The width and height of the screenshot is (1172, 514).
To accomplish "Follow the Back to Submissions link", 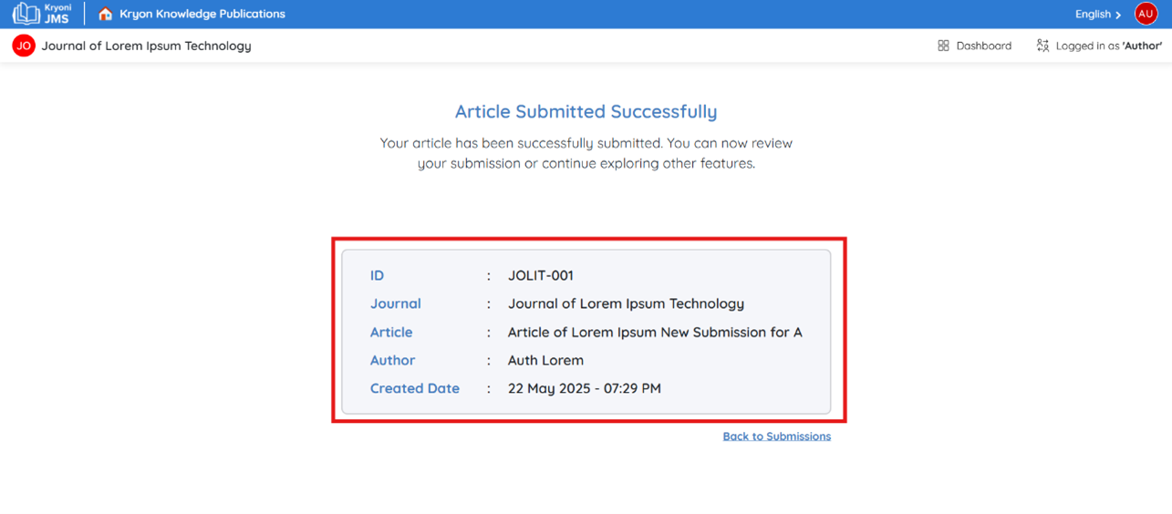I will point(777,437).
